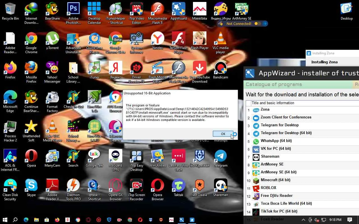
Task: Open the Catalogue of programs tab in AppWizard
Action: point(274,85)
